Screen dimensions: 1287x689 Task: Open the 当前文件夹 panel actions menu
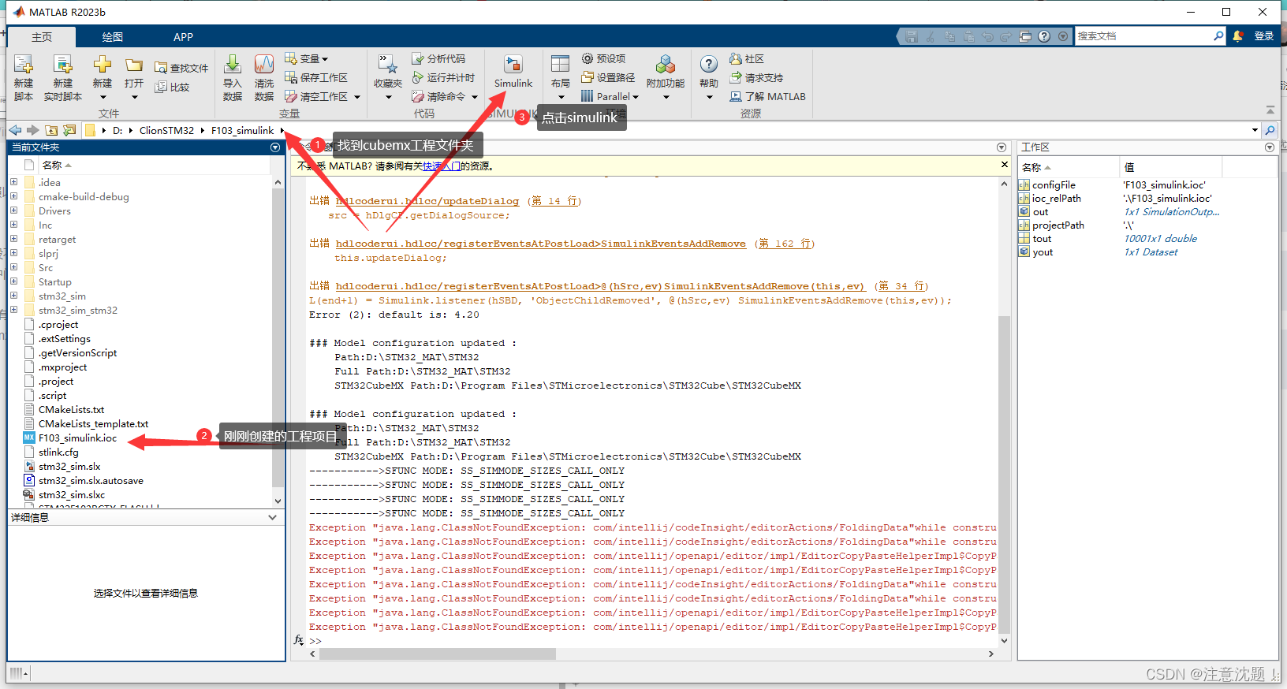coord(275,147)
